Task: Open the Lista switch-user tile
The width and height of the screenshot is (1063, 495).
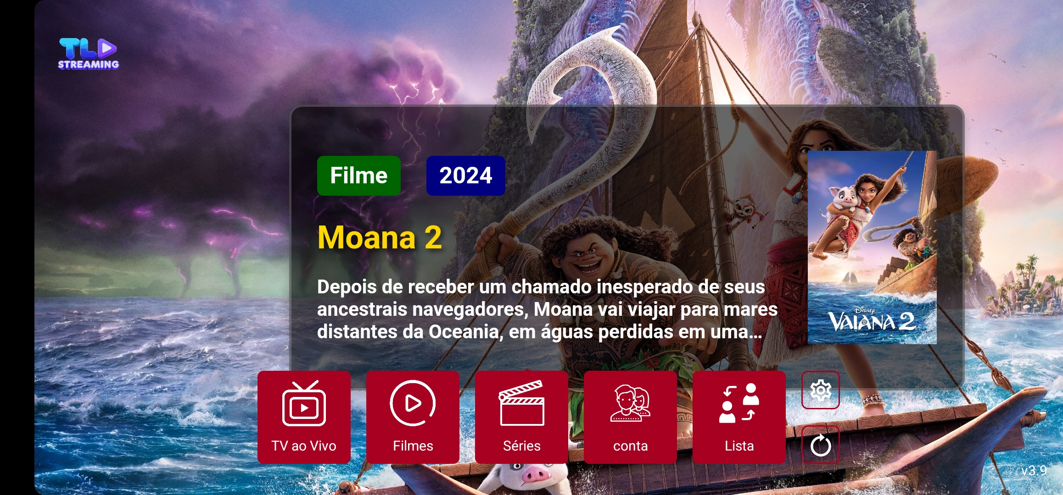Action: click(739, 417)
